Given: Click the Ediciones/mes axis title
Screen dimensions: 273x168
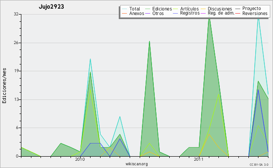Looking at the screenshot, I should 4,86.
